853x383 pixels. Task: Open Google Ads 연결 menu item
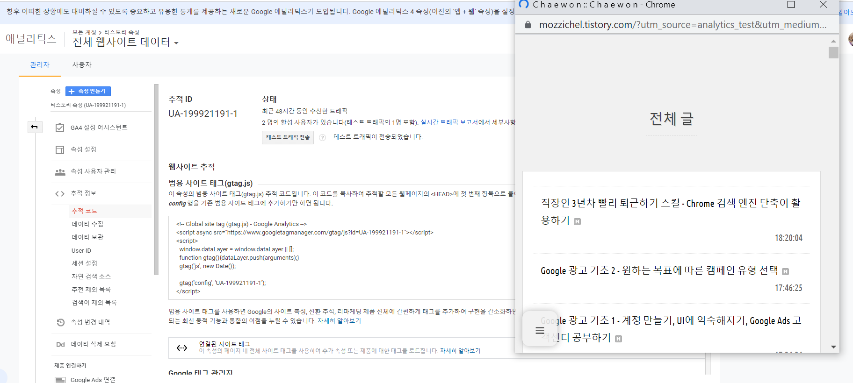pyautogui.click(x=93, y=380)
